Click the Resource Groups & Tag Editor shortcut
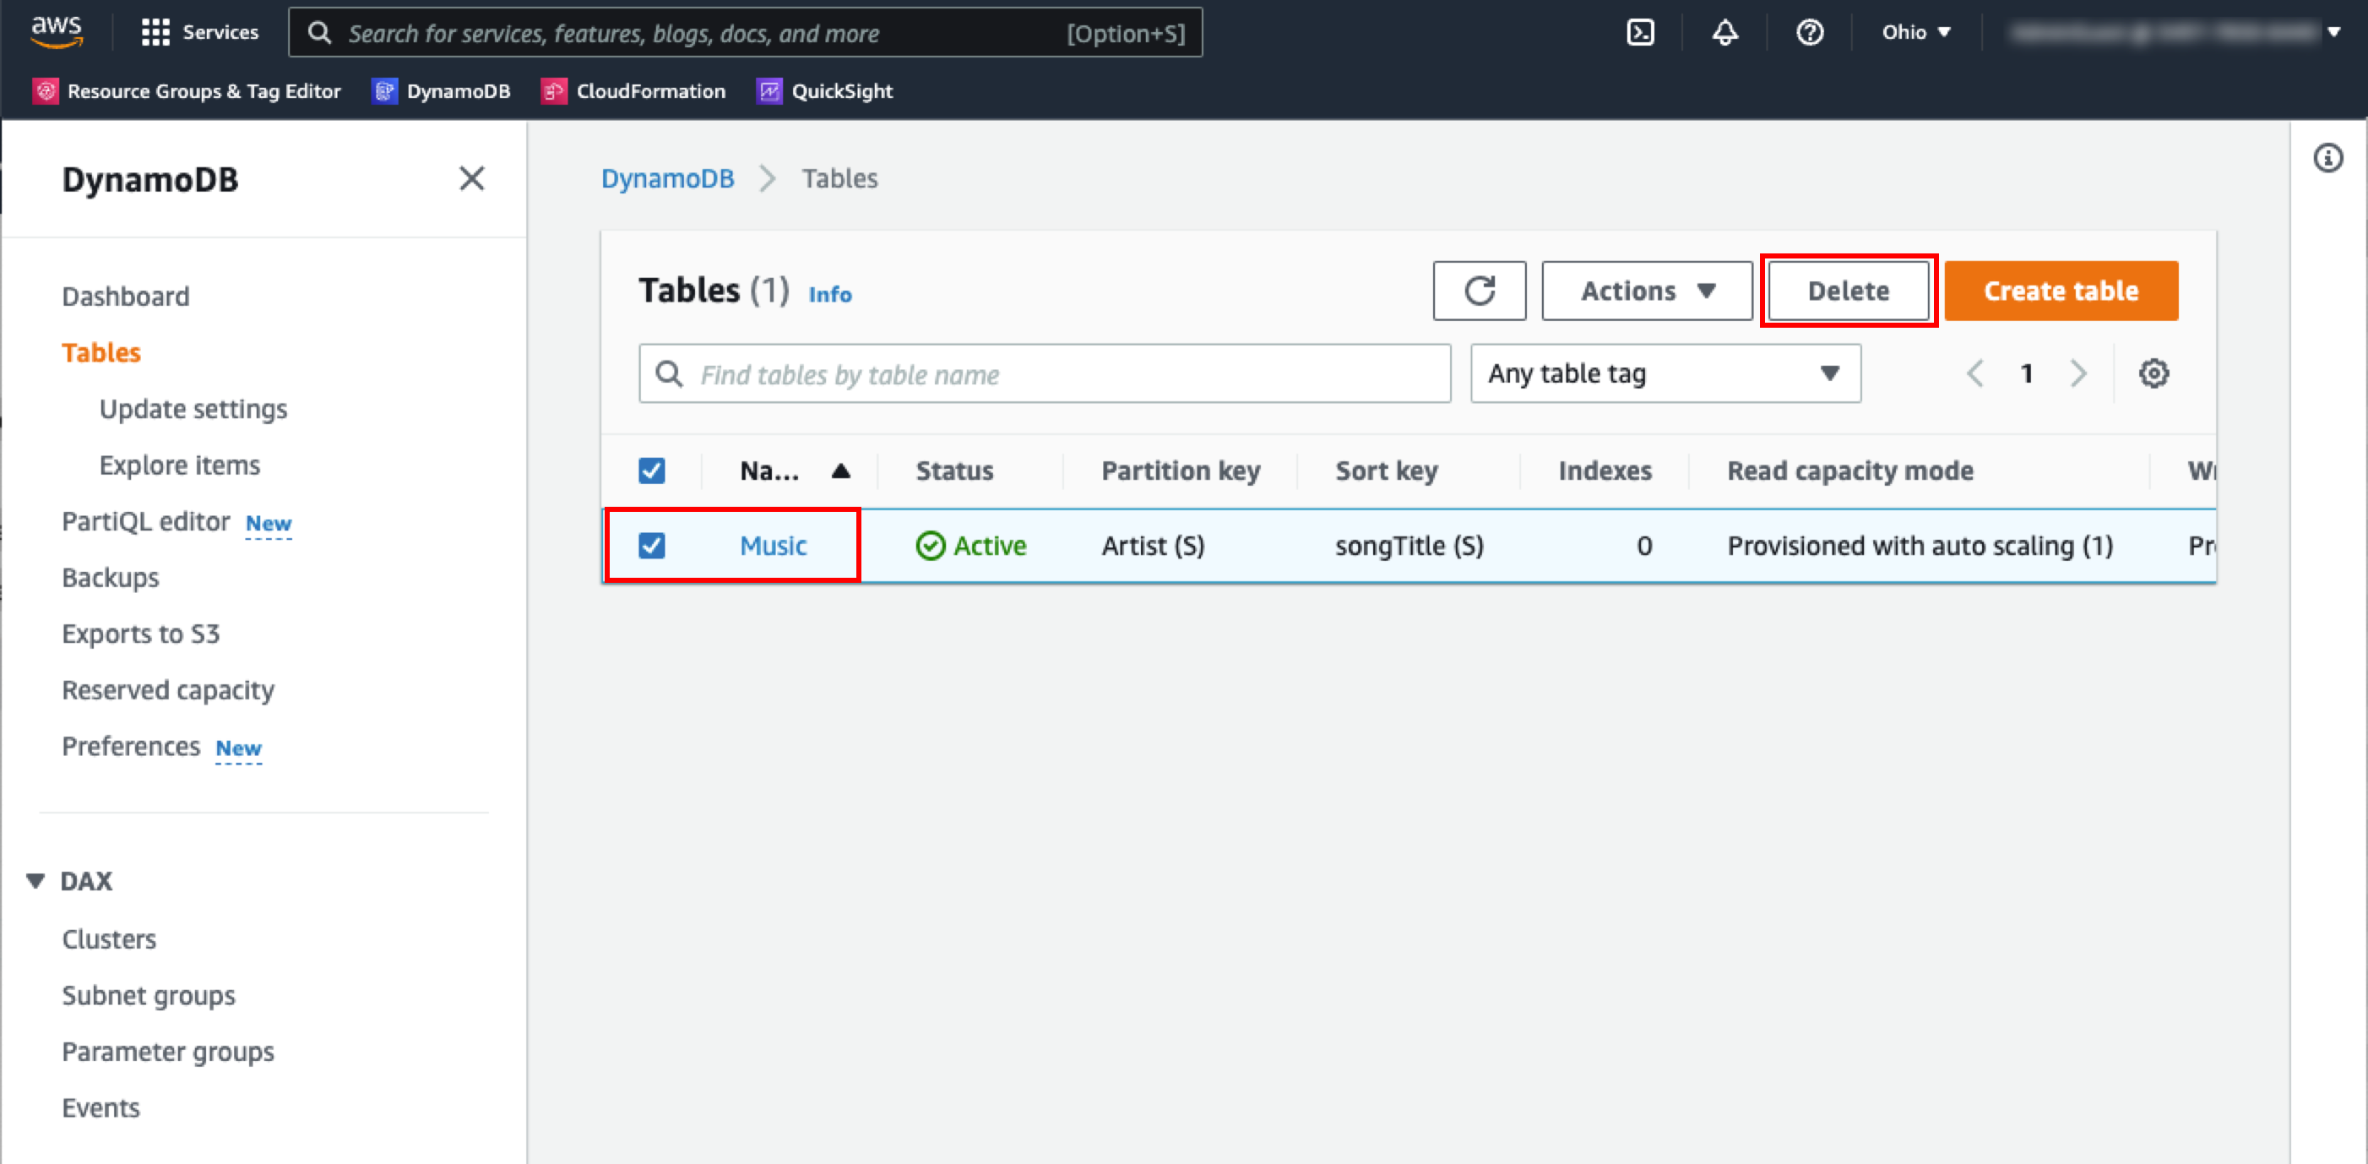The width and height of the screenshot is (2368, 1164). point(187,91)
